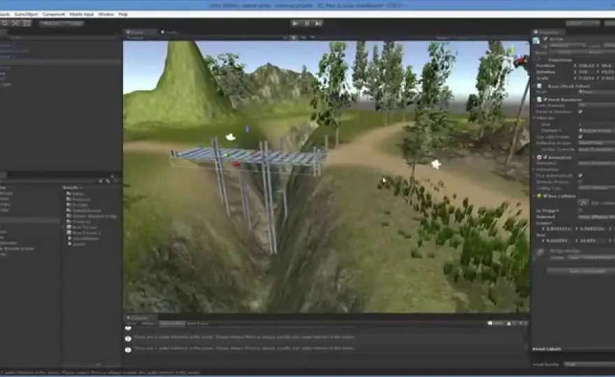Screen dimensions: 615x377
Task: Toggle the Global/Local handle rotation button
Action: pos(73,24)
